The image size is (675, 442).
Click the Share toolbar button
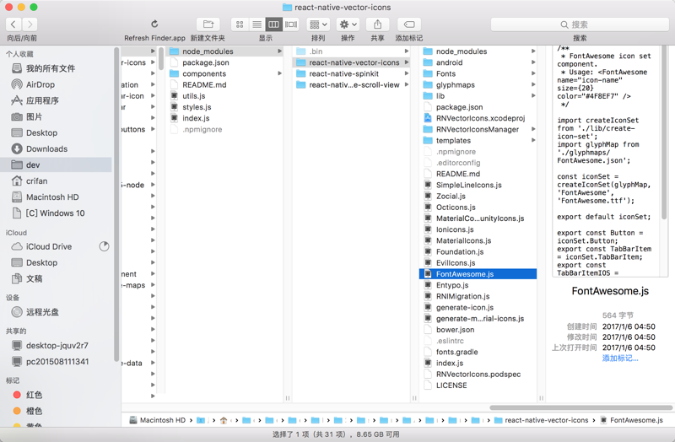377,24
